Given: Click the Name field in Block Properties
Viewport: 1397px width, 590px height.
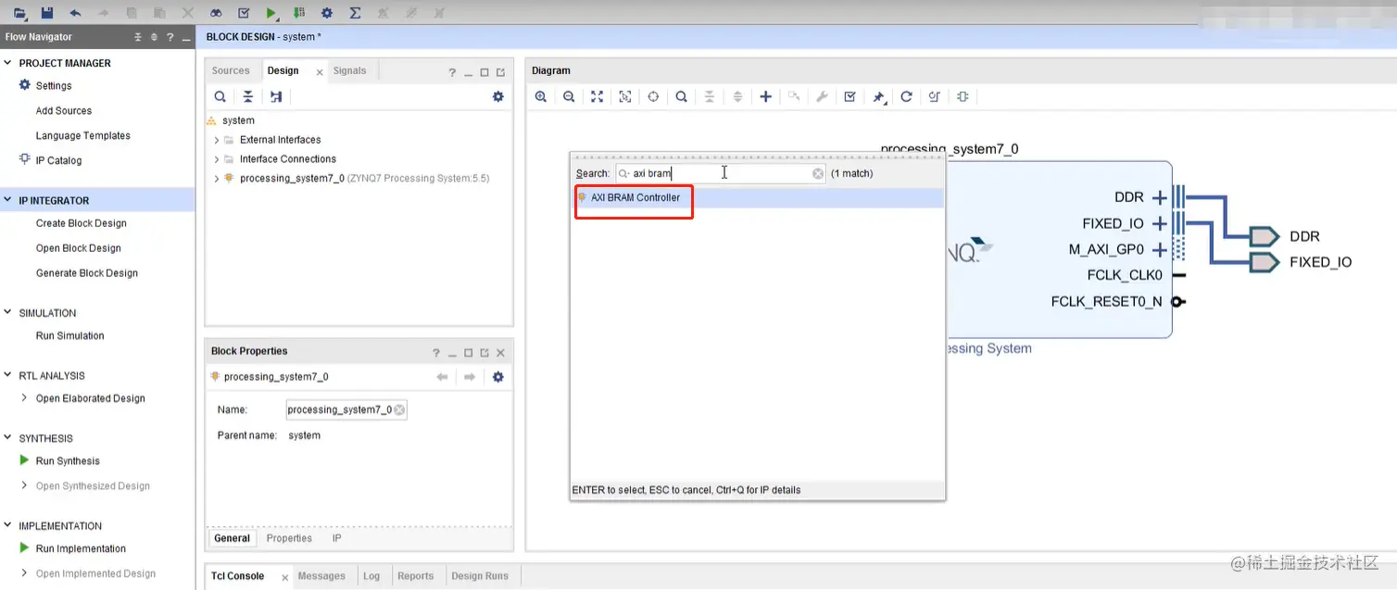Looking at the screenshot, I should click(346, 409).
